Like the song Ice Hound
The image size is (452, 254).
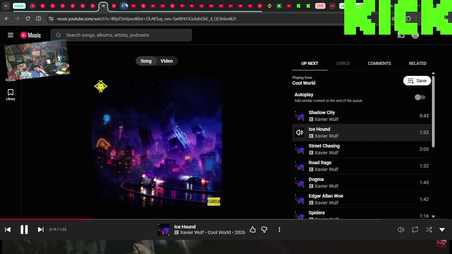click(x=252, y=230)
